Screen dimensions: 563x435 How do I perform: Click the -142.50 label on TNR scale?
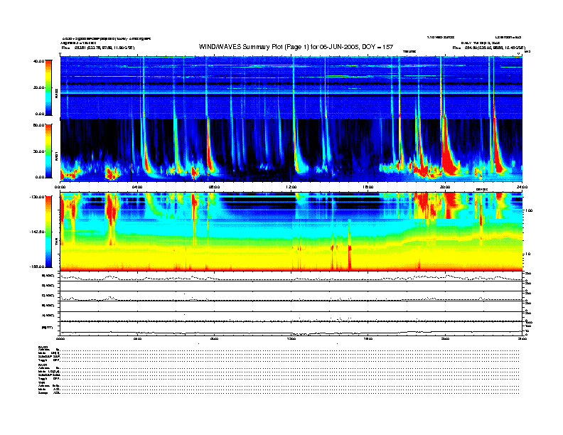coord(38,232)
